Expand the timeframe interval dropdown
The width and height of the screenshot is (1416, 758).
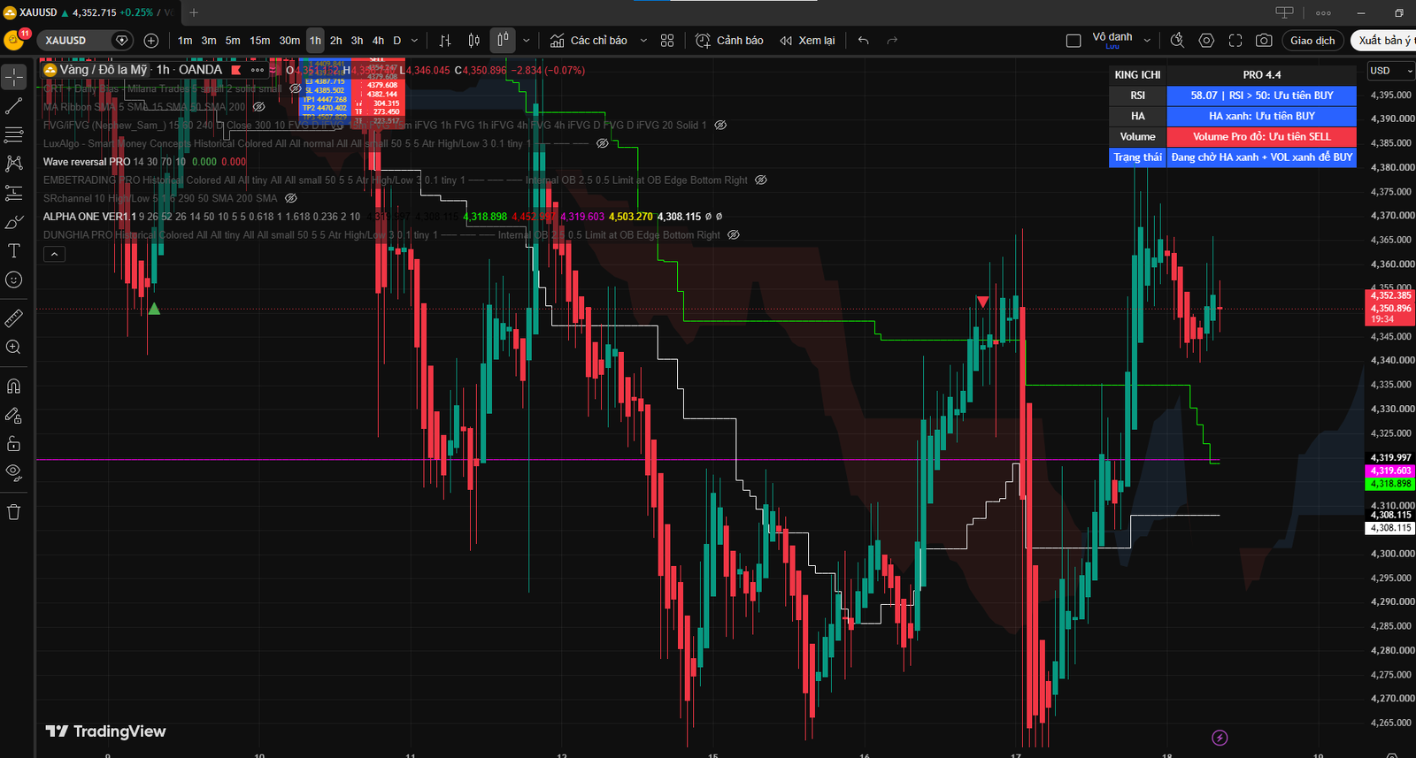(414, 41)
